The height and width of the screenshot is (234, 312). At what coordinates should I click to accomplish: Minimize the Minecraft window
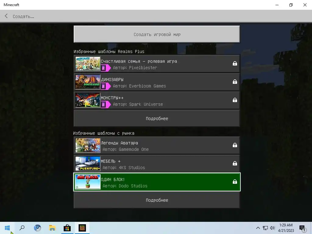pos(277,5)
